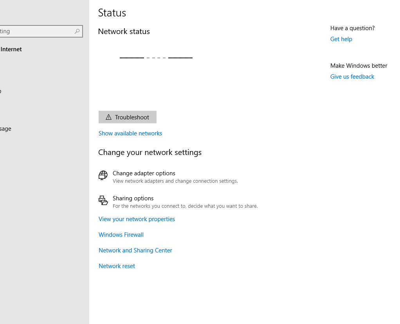This screenshot has width=400, height=324.
Task: Click 'Make Windows better' text
Action: [359, 66]
